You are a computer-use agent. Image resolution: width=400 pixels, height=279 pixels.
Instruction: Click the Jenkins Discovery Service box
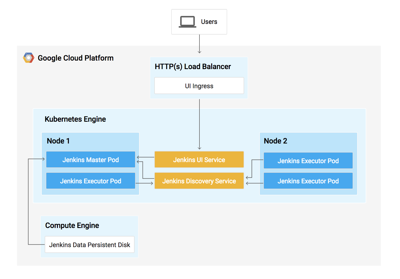coord(199,181)
